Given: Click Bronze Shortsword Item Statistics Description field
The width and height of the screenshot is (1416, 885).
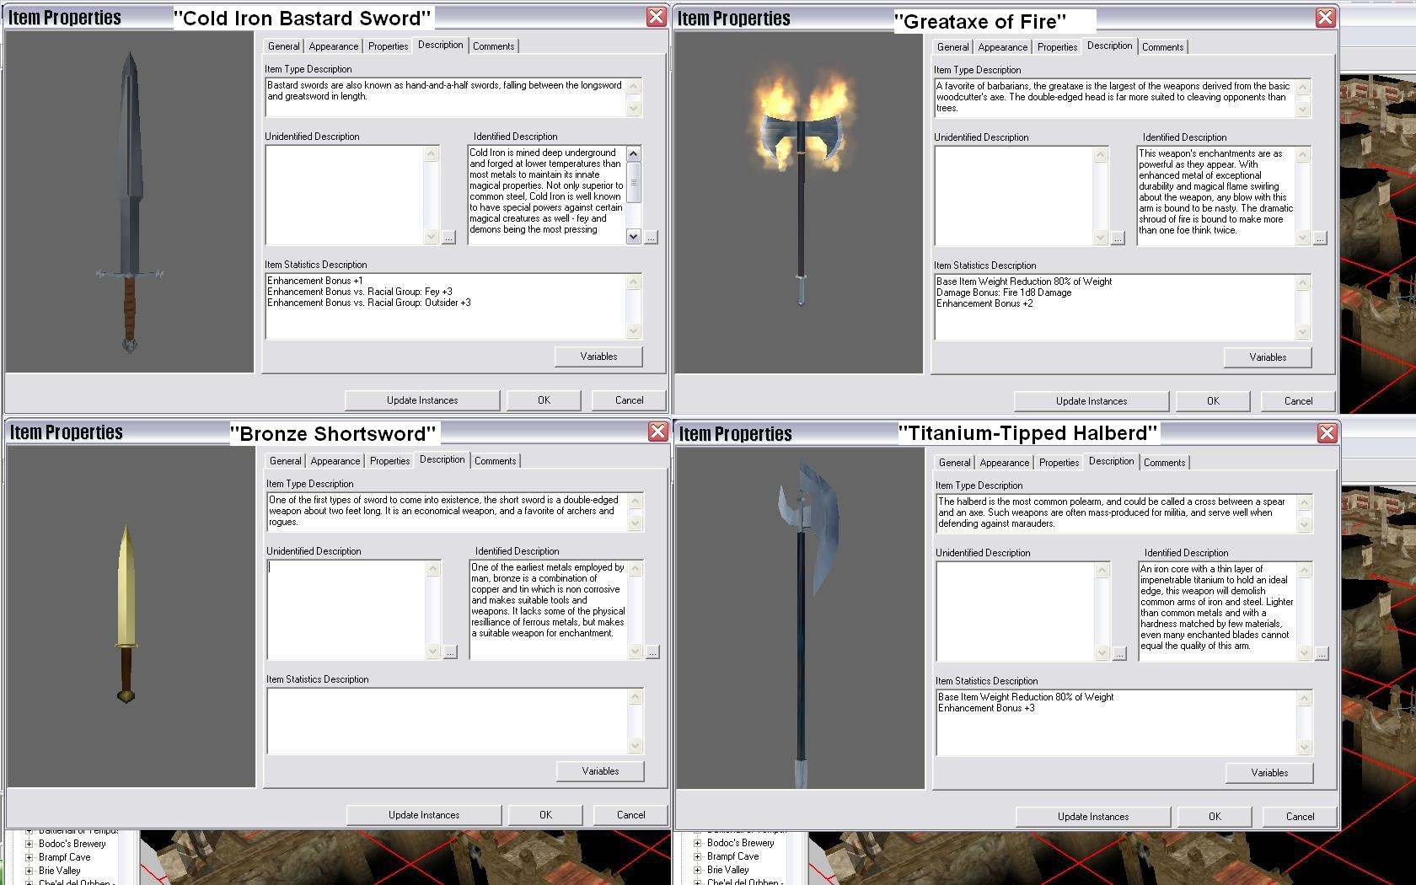Looking at the screenshot, I should click(448, 721).
